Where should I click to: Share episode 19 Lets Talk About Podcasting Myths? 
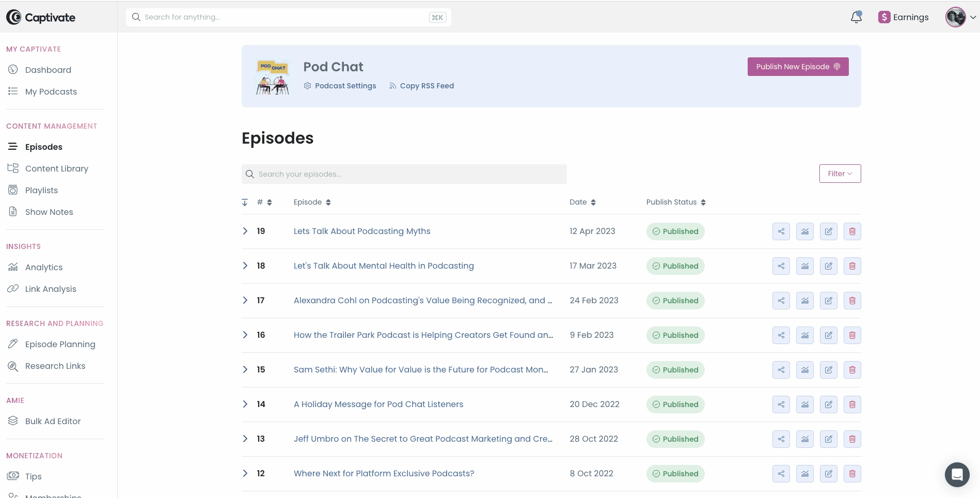(781, 231)
